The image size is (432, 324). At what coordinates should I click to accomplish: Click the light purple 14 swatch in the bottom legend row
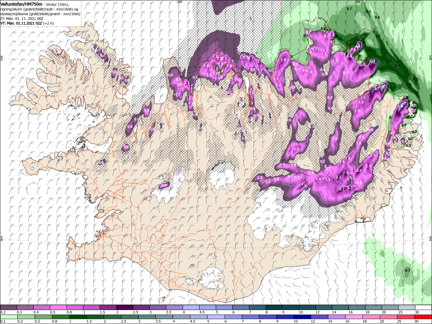pos(336,317)
